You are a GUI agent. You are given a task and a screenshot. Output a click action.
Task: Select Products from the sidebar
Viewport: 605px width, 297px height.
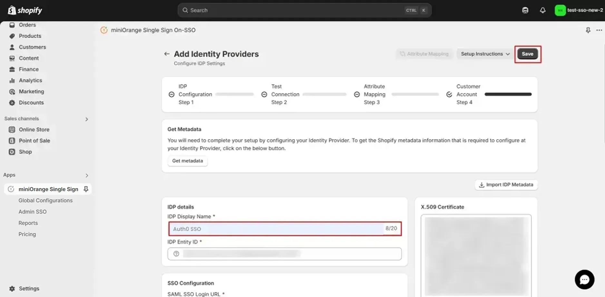[30, 36]
